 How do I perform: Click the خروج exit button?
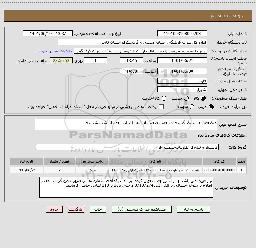point(54,209)
